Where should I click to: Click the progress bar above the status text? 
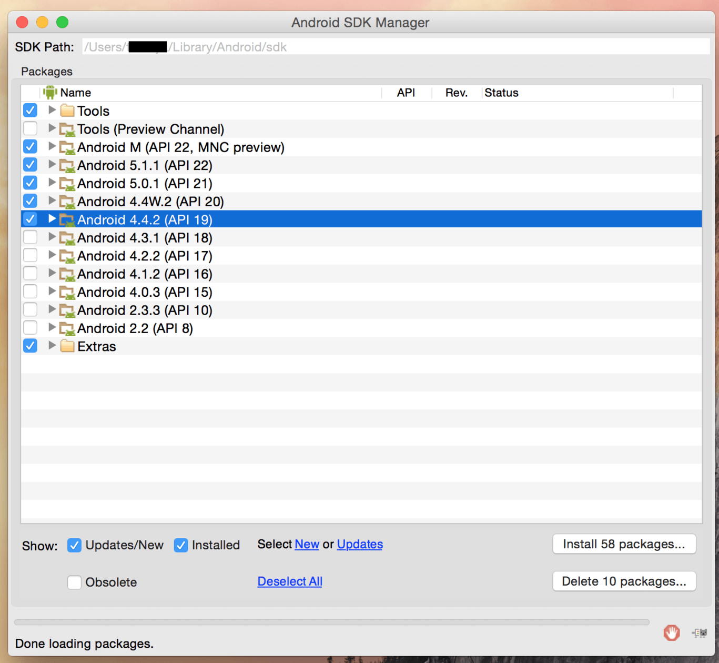click(x=332, y=622)
